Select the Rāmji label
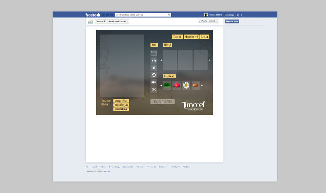The height and width of the screenshot is (193, 326). [x=167, y=45]
